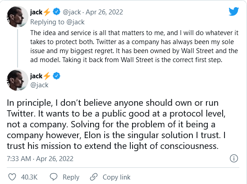Open the parent tweet's Apr 26, 2022 date
The width and height of the screenshot is (247, 184).
[x=104, y=12]
